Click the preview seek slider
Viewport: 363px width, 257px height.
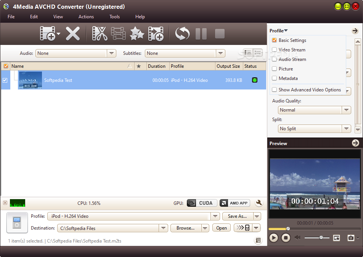pos(314,229)
